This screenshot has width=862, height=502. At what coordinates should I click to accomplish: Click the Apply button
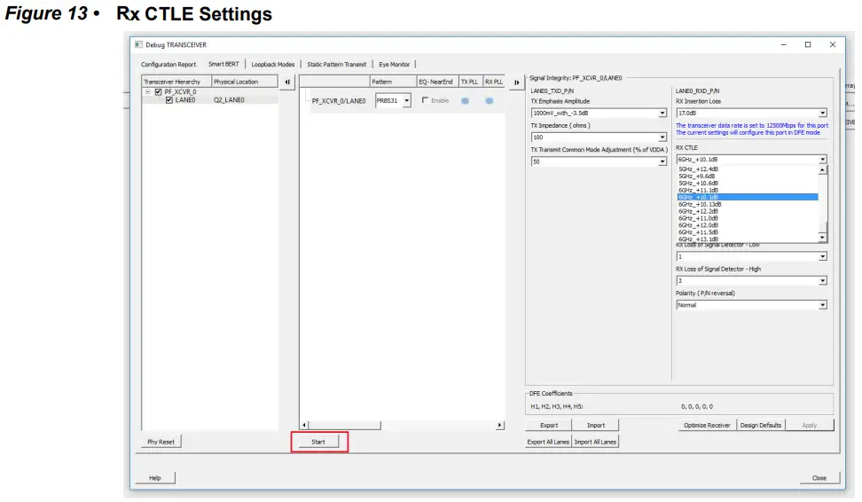point(809,425)
